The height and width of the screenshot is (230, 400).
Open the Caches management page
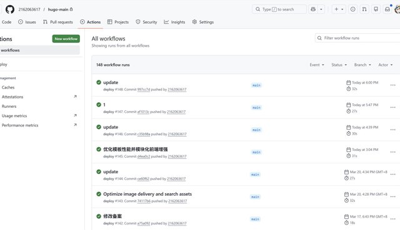[x=8, y=87]
